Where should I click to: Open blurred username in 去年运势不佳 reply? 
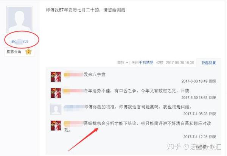pyautogui.click(x=74, y=91)
